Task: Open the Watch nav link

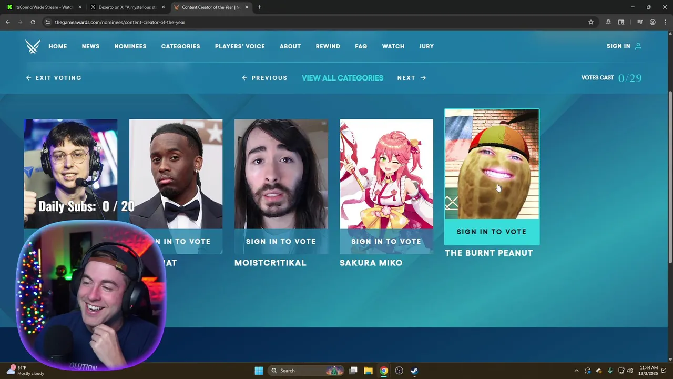Action: 393,46
